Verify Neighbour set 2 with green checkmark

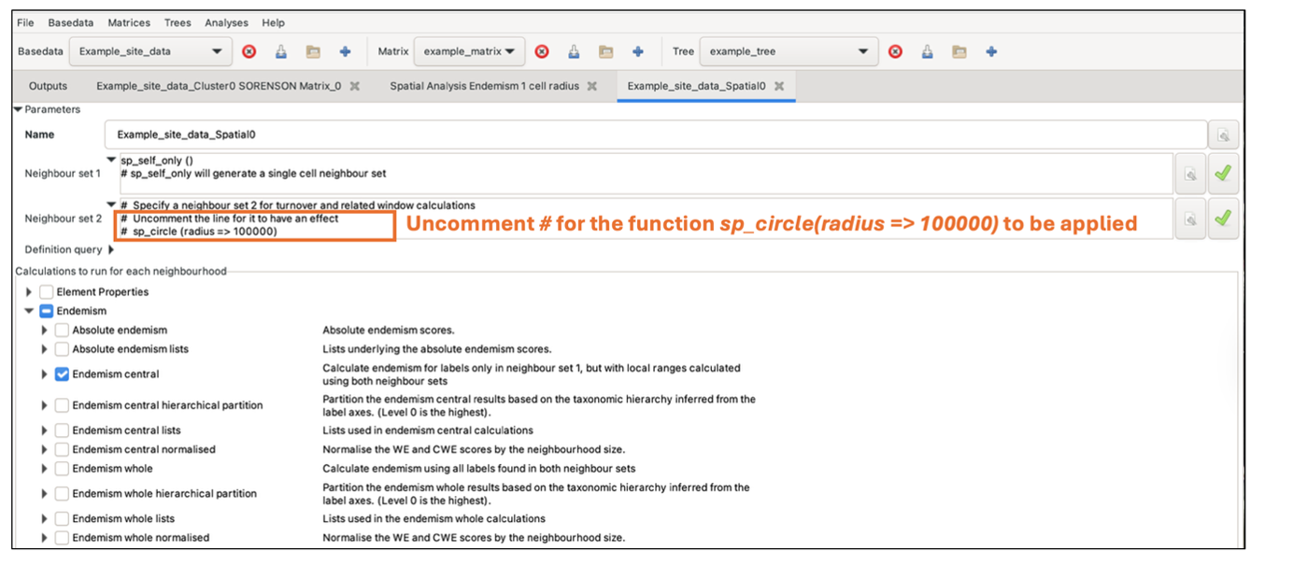point(1222,219)
